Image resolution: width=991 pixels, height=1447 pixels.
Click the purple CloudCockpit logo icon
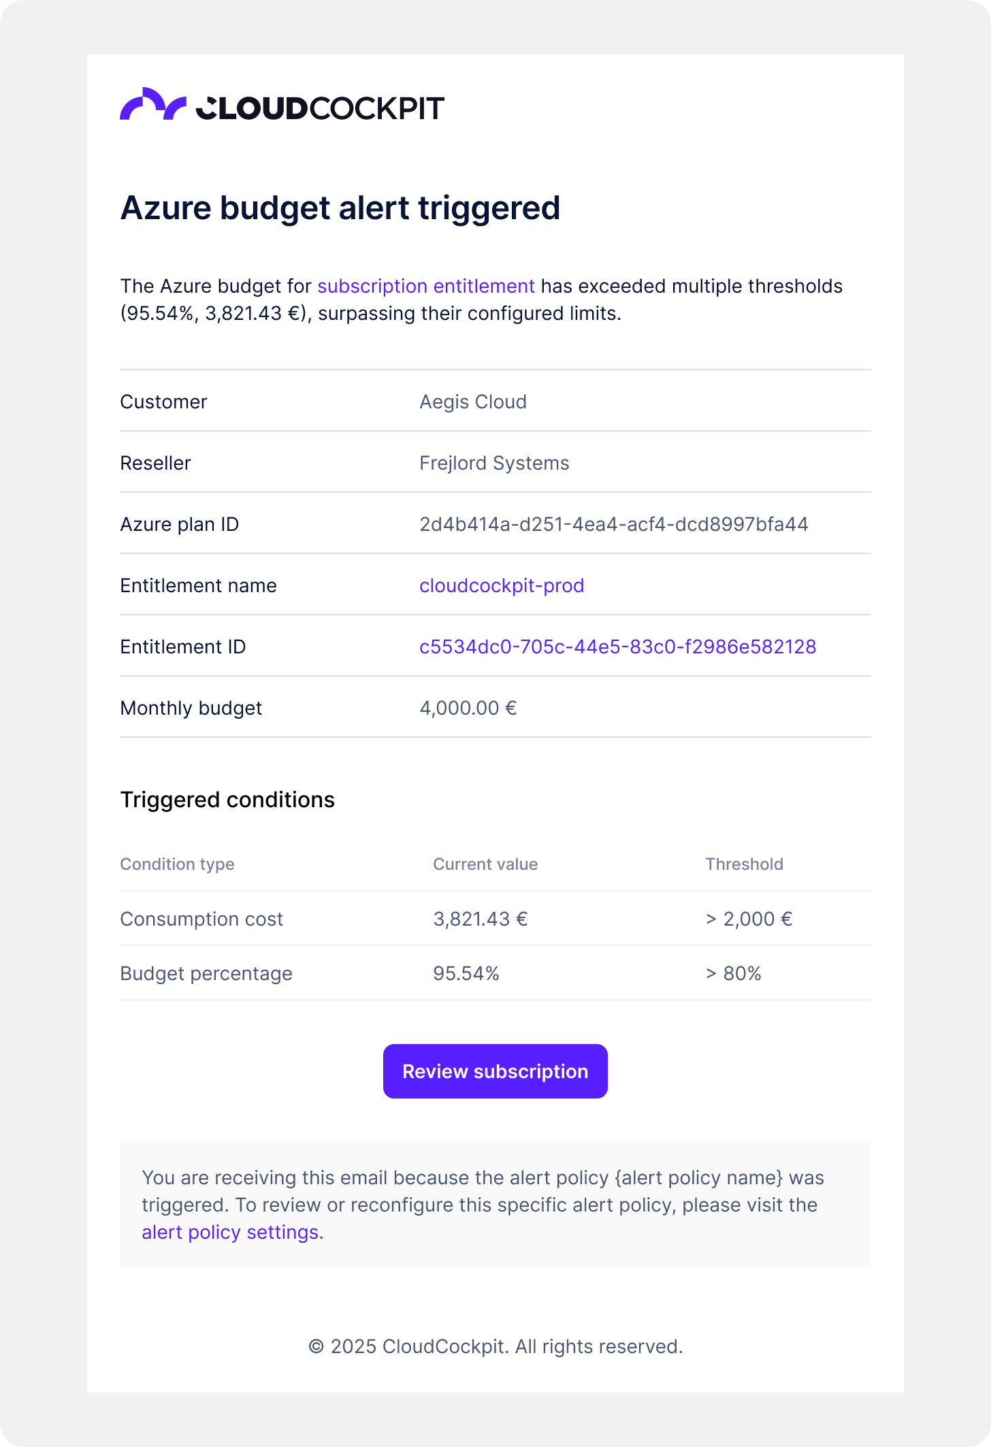click(x=152, y=105)
